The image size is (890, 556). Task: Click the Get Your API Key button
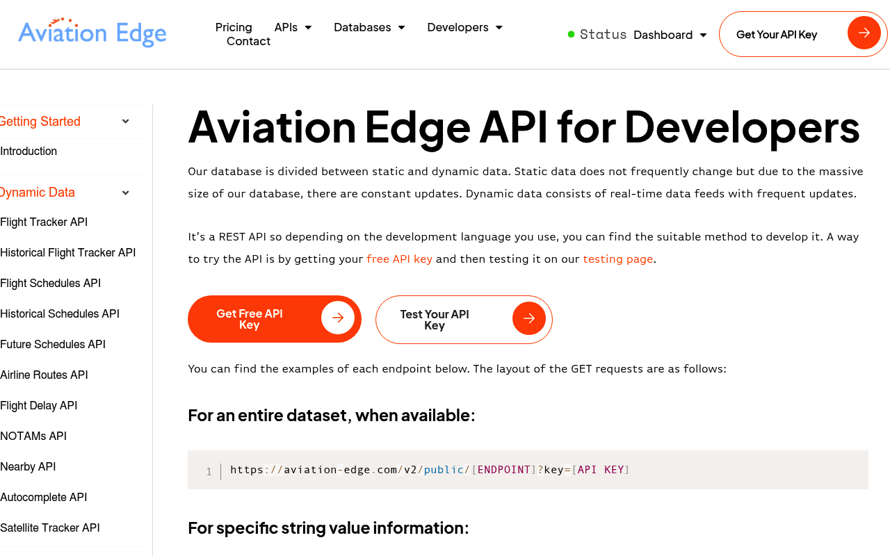(x=803, y=34)
